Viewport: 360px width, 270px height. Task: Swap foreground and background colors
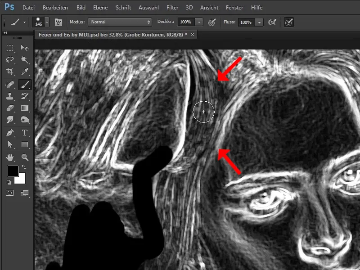(24, 167)
